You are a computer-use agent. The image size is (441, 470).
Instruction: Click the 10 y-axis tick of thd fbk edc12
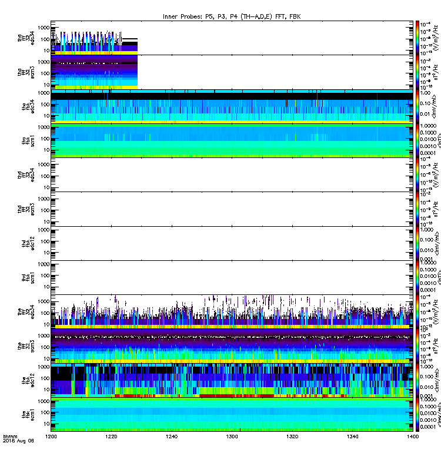click(46, 253)
